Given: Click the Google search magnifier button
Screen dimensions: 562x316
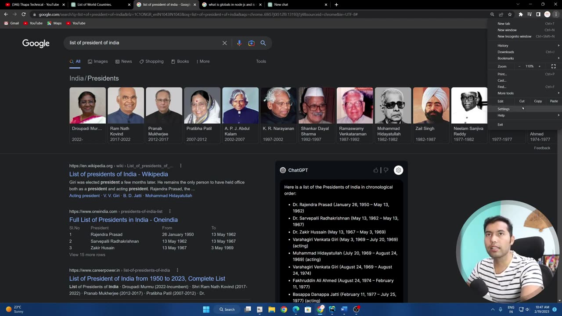Looking at the screenshot, I should coord(263,43).
